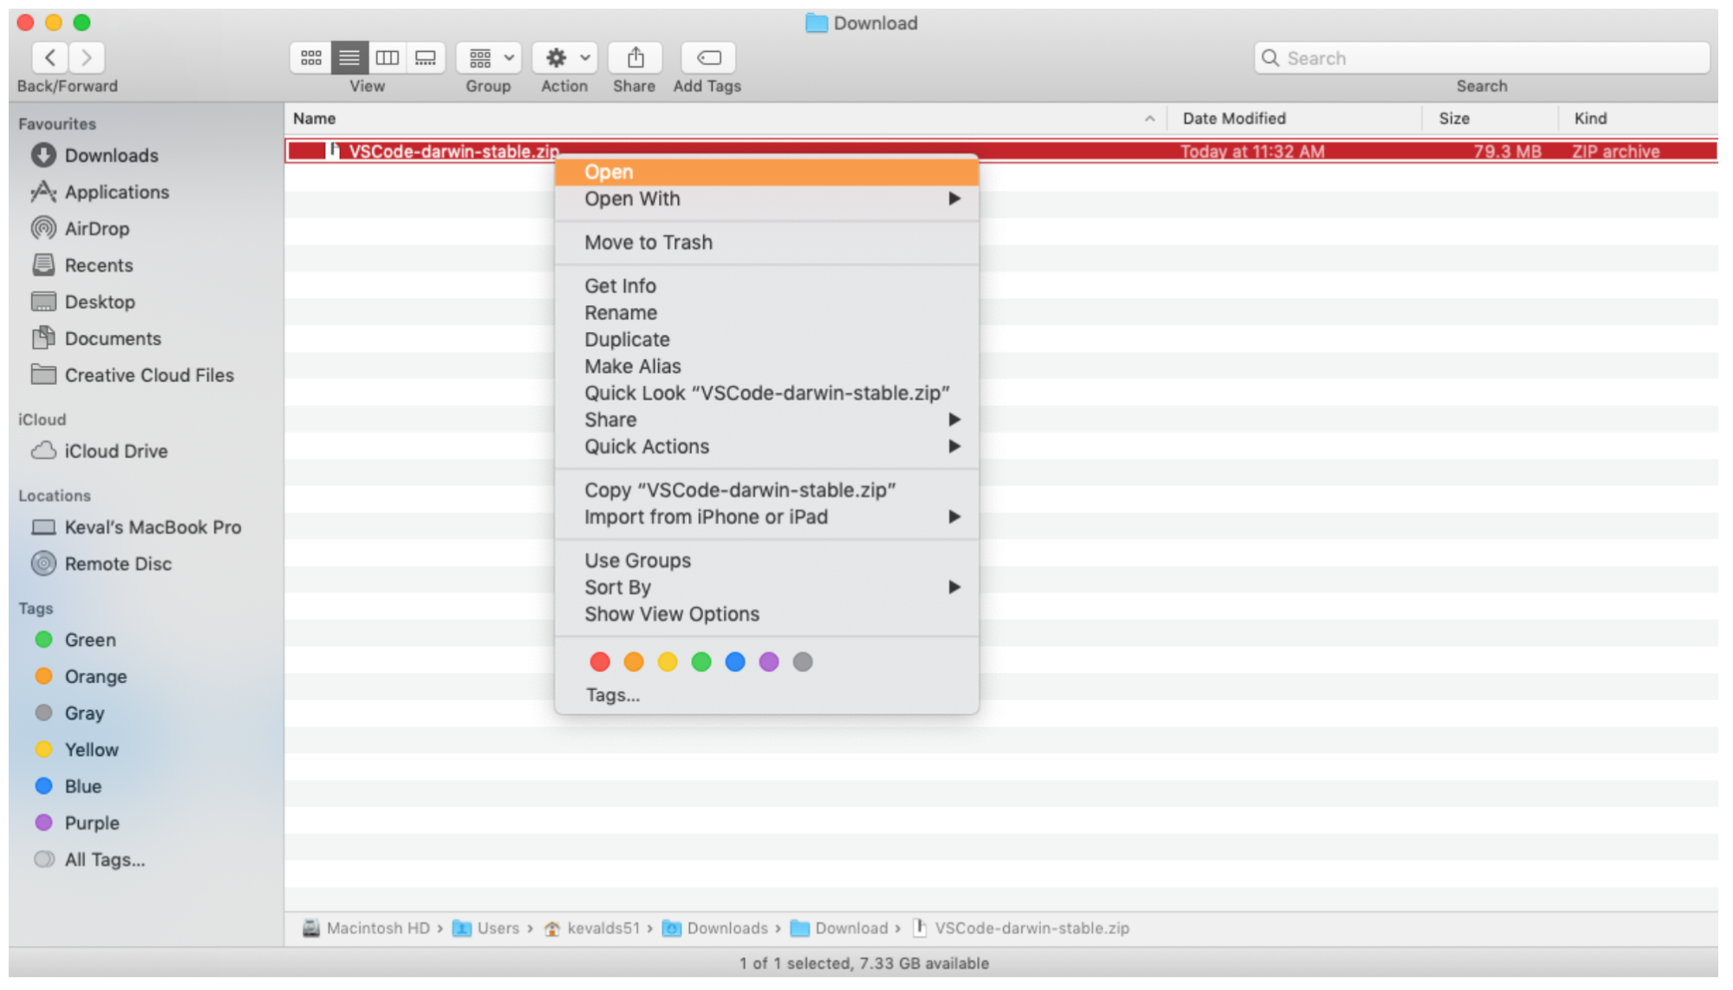The height and width of the screenshot is (990, 1733).
Task: Click the Share toolbar icon
Action: 635,58
